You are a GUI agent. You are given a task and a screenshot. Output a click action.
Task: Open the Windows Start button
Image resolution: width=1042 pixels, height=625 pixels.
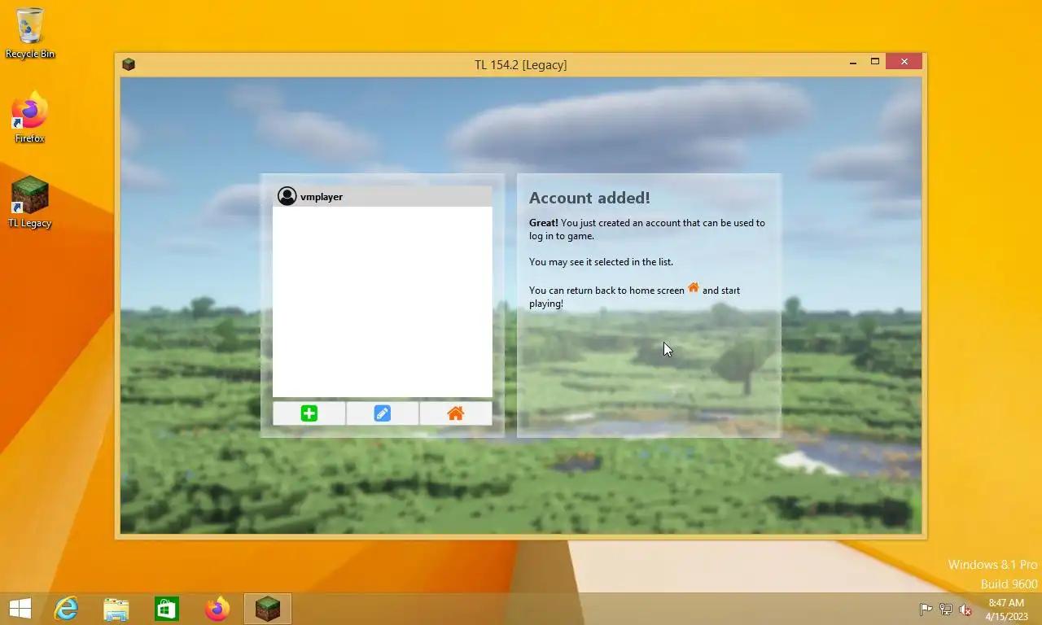pos(20,609)
